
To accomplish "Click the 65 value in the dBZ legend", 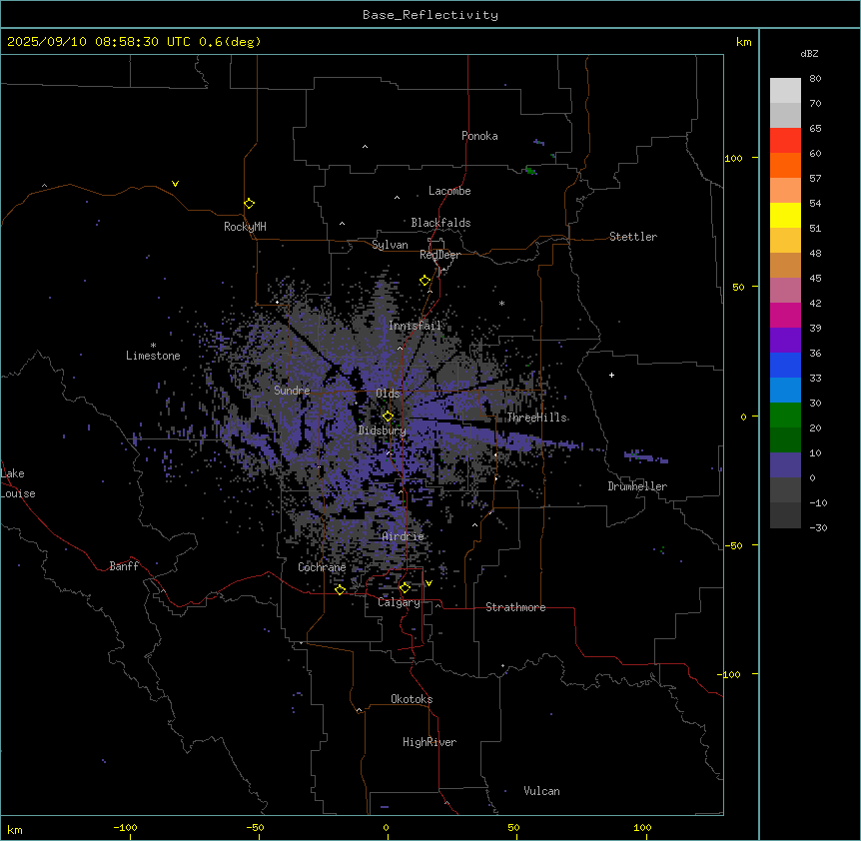I will [815, 129].
